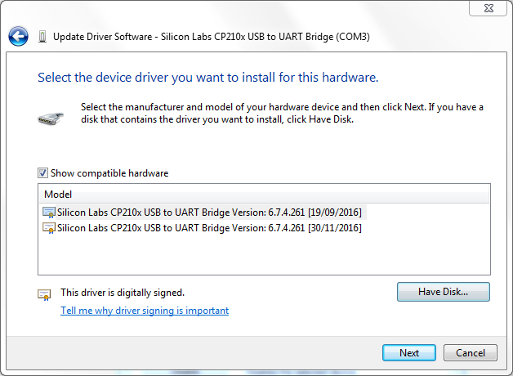The image size is (513, 376).
Task: Click the serial cable connector icon
Action: (51, 119)
